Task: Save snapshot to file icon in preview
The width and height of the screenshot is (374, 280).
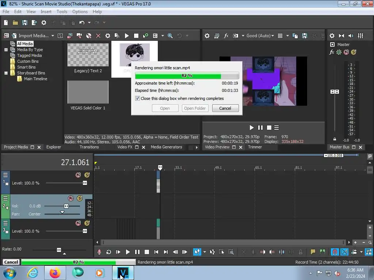Action: click(x=305, y=36)
